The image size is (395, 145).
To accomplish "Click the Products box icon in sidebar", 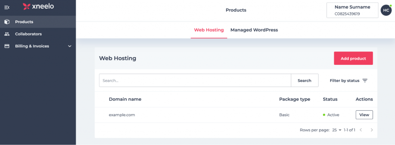I will point(7,22).
